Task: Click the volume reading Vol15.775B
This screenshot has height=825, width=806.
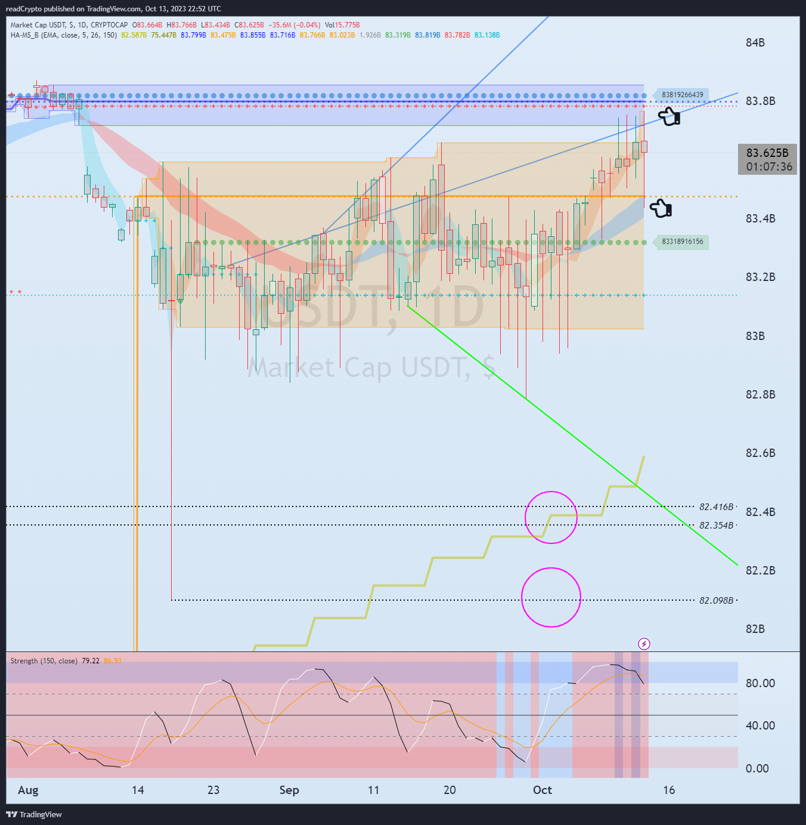Action: tap(343, 25)
